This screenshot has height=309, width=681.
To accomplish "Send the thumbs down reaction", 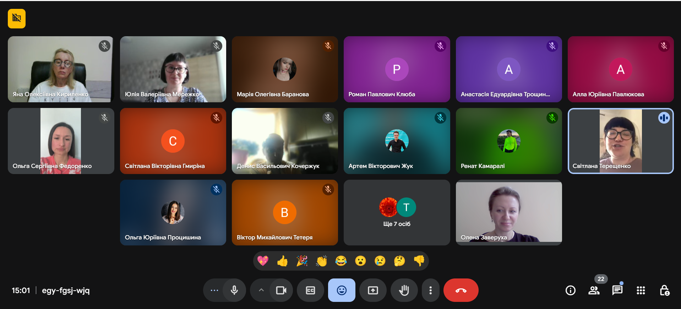I will point(419,261).
